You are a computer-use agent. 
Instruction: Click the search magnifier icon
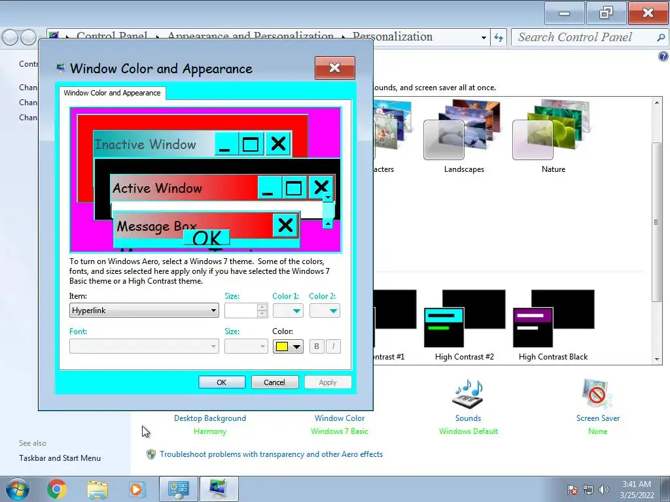[x=661, y=37]
